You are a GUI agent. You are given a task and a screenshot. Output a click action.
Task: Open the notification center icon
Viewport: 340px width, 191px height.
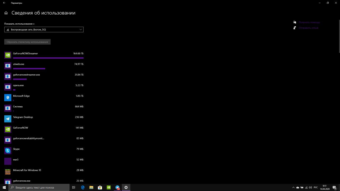pos(335,188)
